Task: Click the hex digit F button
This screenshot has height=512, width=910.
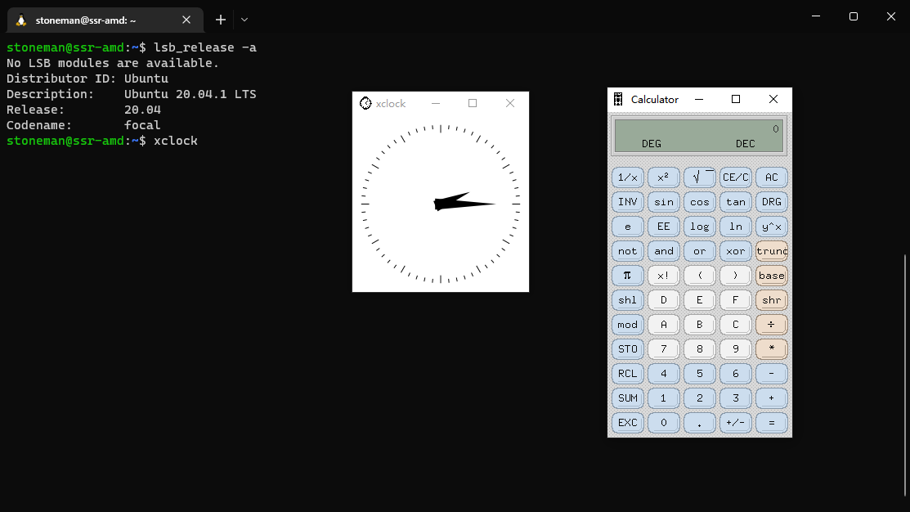Action: coord(735,300)
